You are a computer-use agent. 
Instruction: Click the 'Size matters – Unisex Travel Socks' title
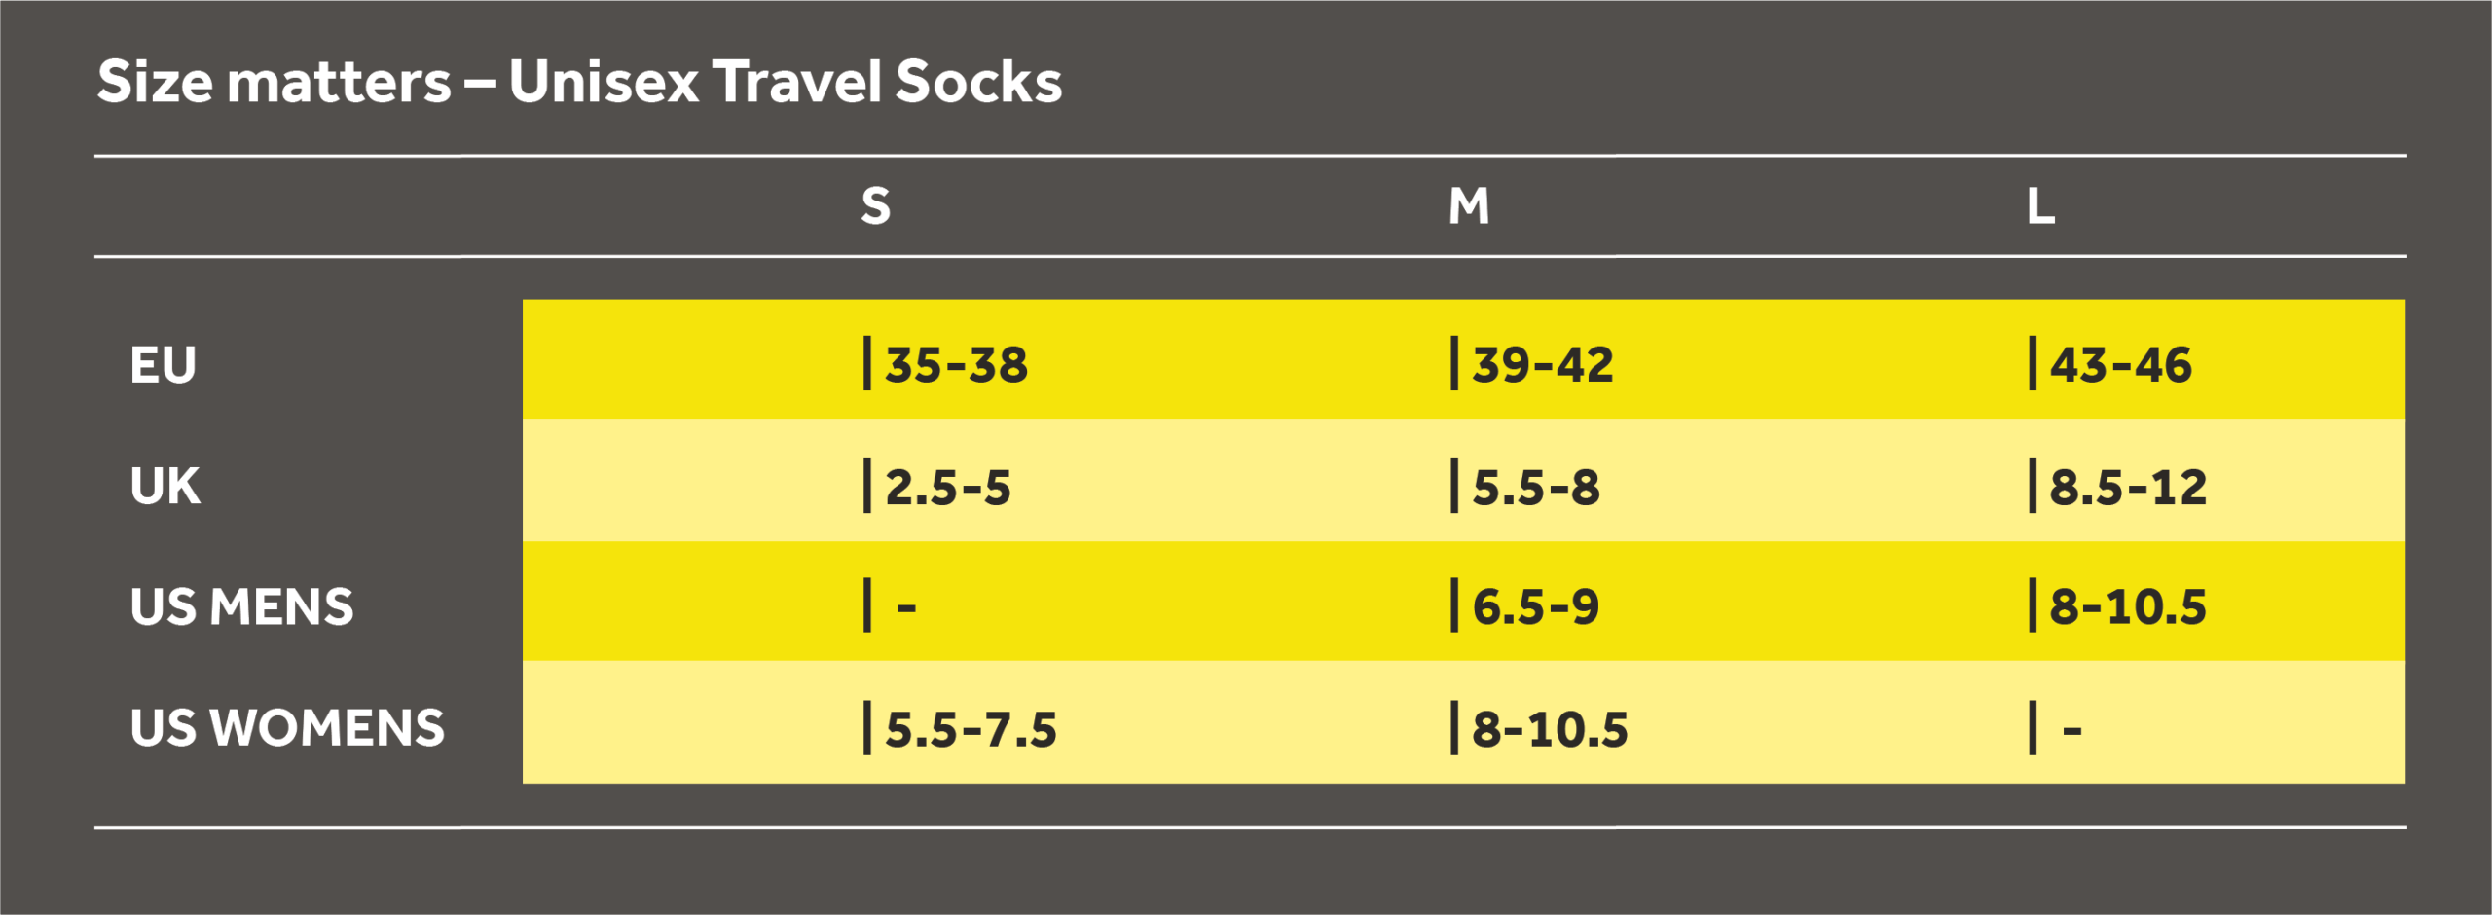tap(579, 82)
